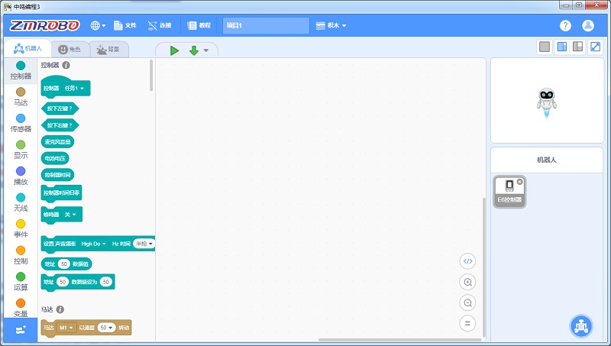Click the block palette vertical scrollbar
The height and width of the screenshot is (346, 611).
[x=151, y=76]
